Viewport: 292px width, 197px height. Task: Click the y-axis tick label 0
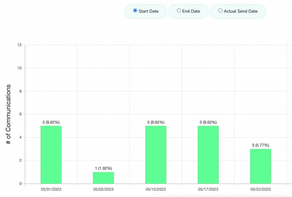20,184
